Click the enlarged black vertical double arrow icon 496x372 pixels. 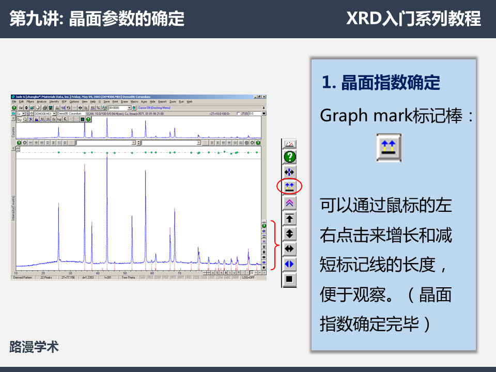[x=289, y=234]
